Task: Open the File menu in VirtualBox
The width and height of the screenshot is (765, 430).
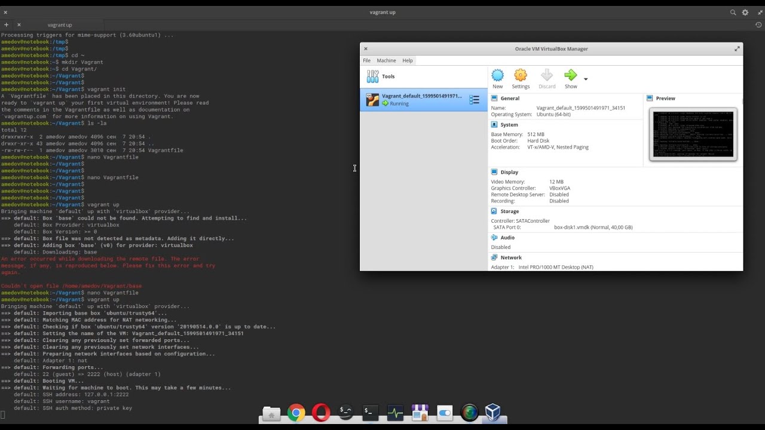Action: coord(366,60)
